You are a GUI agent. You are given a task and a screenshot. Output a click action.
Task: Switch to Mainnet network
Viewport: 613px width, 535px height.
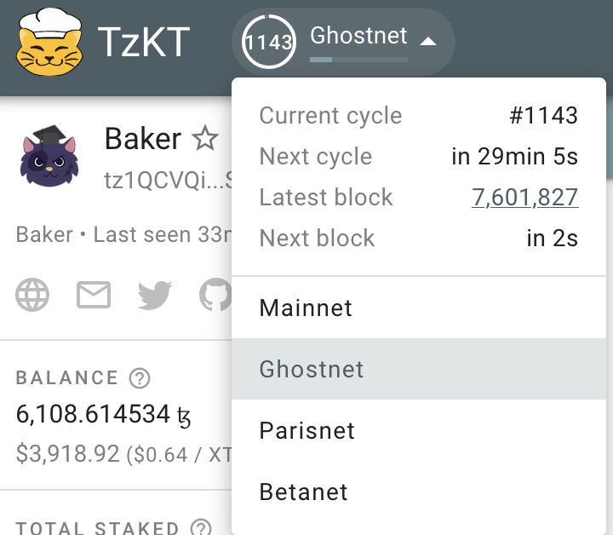click(306, 308)
